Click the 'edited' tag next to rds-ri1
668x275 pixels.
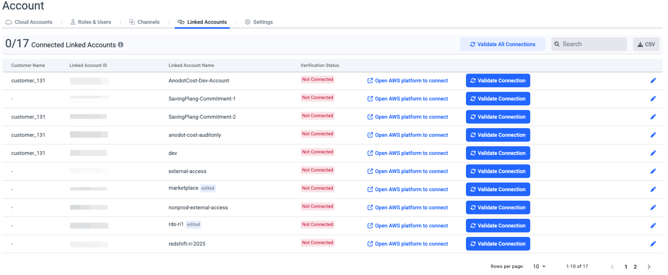[x=193, y=224]
